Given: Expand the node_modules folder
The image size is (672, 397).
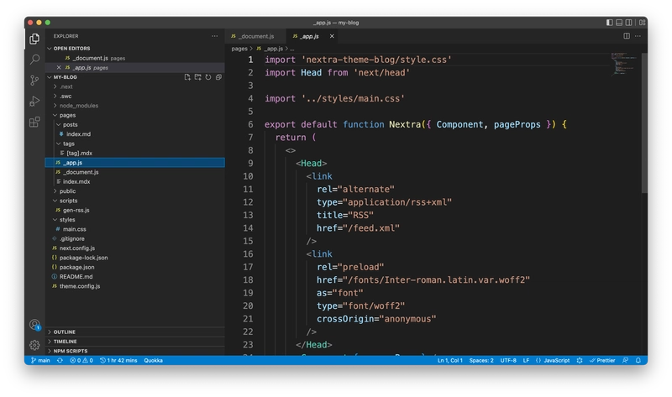Looking at the screenshot, I should click(x=135, y=106).
